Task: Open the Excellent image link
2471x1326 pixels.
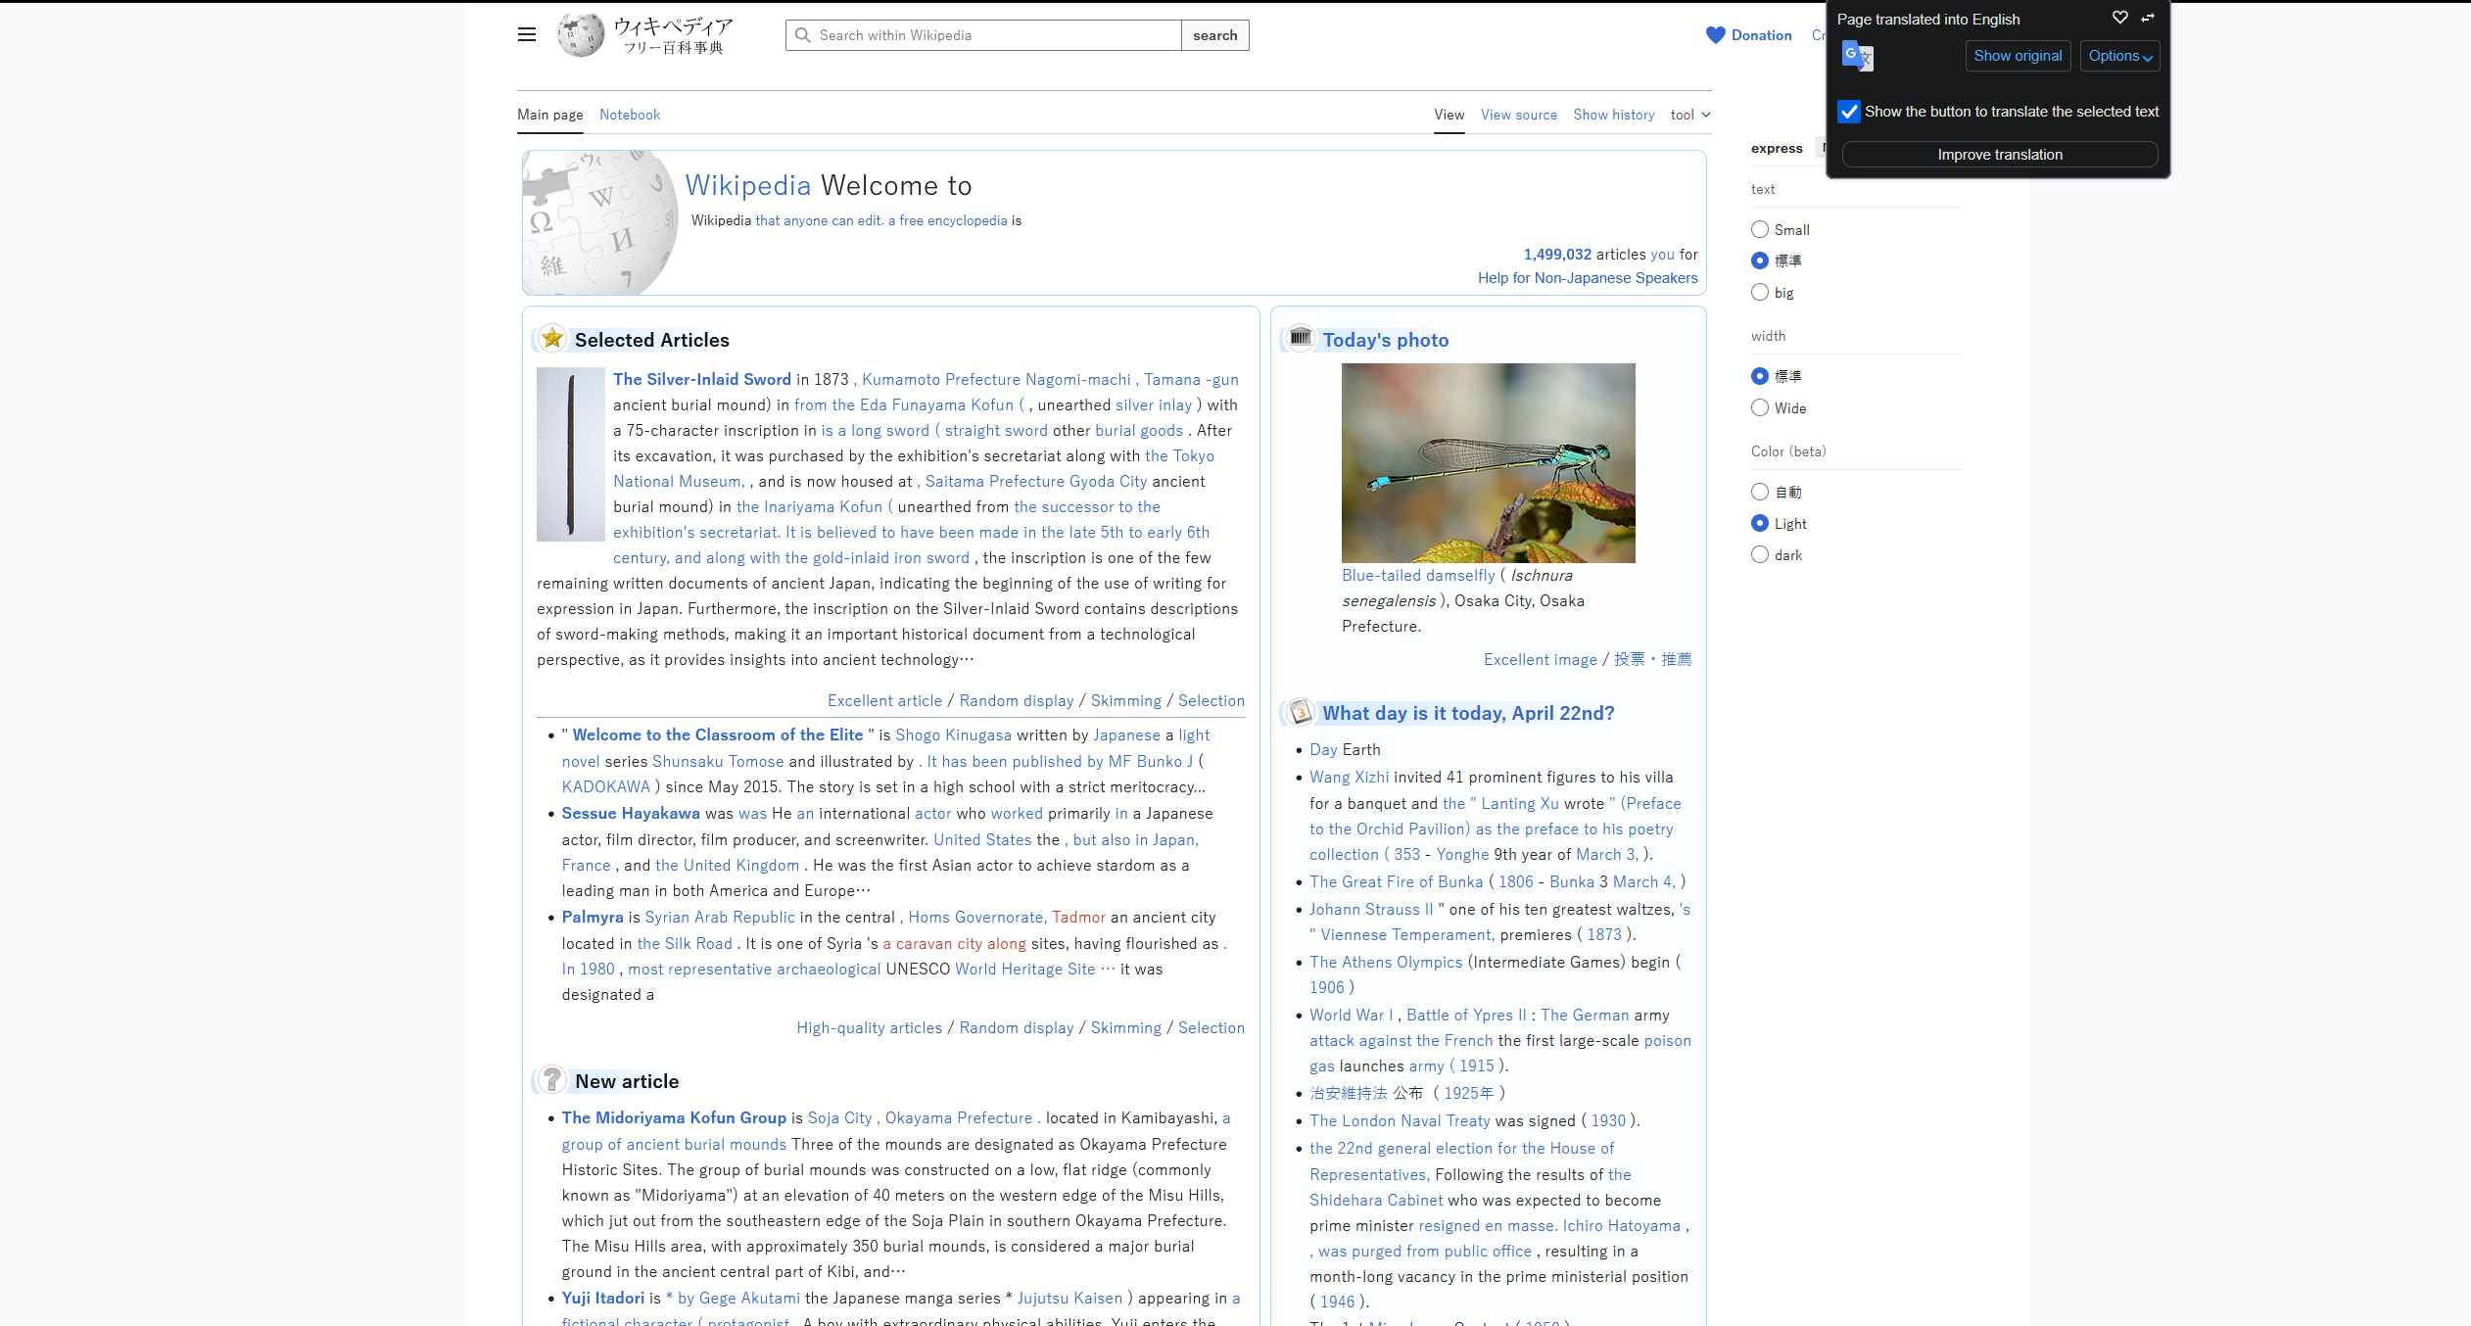Action: point(1541,659)
